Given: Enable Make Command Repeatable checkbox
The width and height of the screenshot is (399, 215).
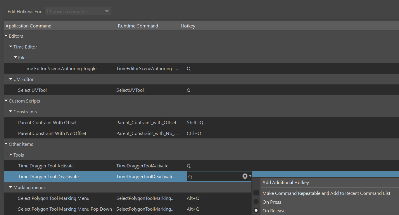Looking at the screenshot, I should [256, 193].
